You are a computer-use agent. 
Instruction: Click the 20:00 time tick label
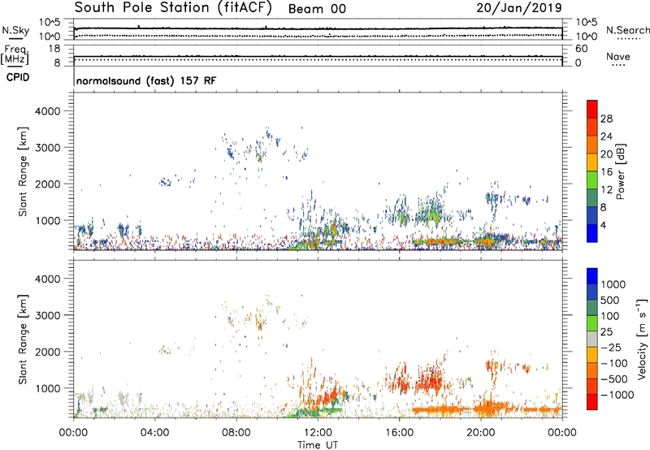pos(480,433)
